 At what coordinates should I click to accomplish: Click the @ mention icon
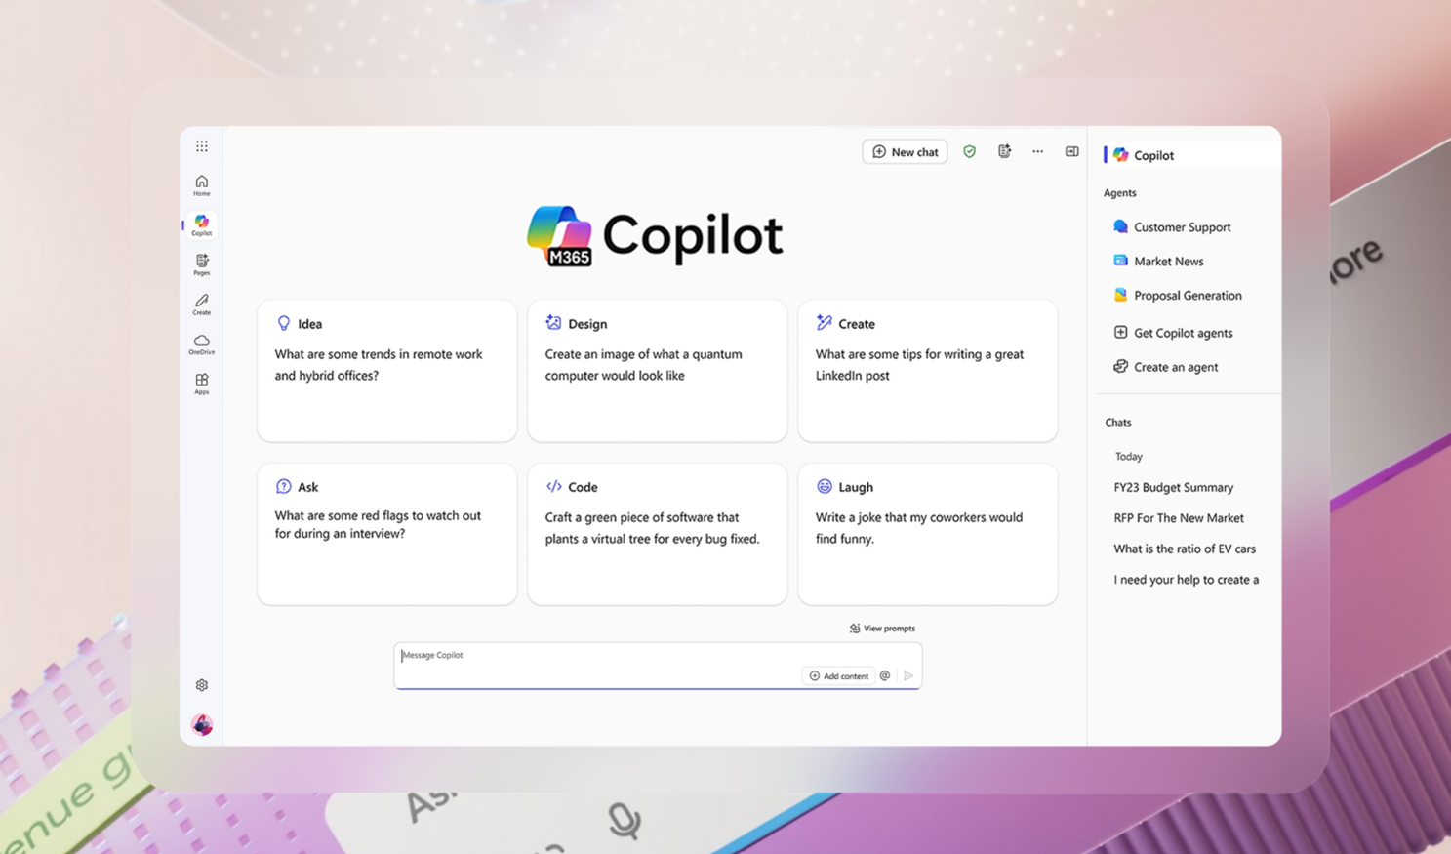(x=885, y=675)
